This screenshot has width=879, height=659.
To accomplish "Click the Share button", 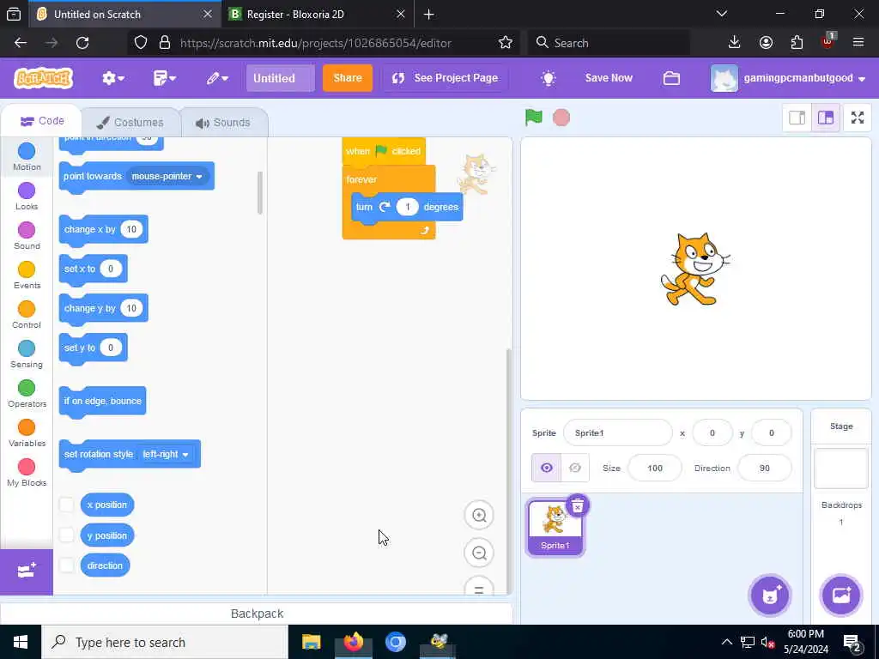I will (x=348, y=78).
